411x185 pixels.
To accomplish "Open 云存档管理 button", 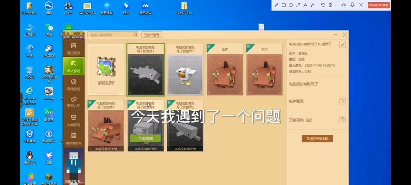I will [152, 35].
